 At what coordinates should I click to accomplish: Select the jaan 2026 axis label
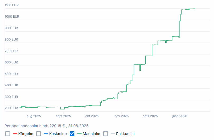(x=180, y=116)
